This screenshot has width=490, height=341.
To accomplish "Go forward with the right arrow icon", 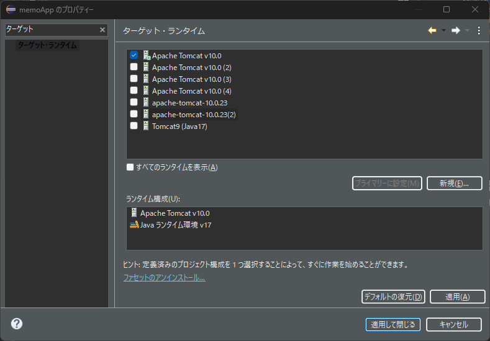I will [456, 30].
